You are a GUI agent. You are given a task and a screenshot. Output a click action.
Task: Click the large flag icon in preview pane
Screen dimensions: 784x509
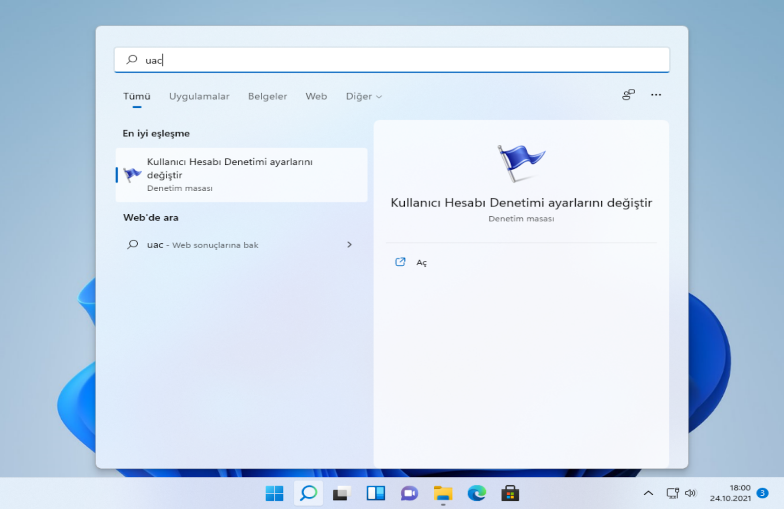coord(521,163)
